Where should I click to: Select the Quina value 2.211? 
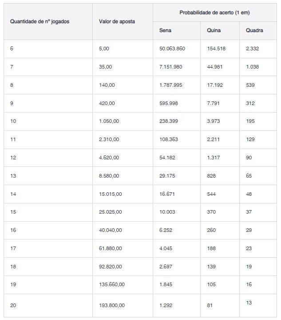[213, 139]
